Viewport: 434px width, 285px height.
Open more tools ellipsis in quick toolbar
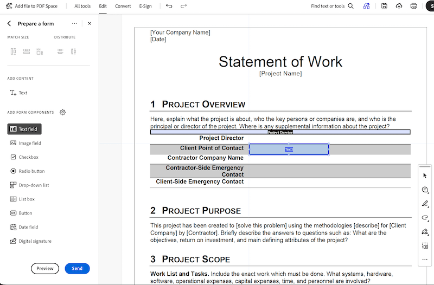pos(425,260)
